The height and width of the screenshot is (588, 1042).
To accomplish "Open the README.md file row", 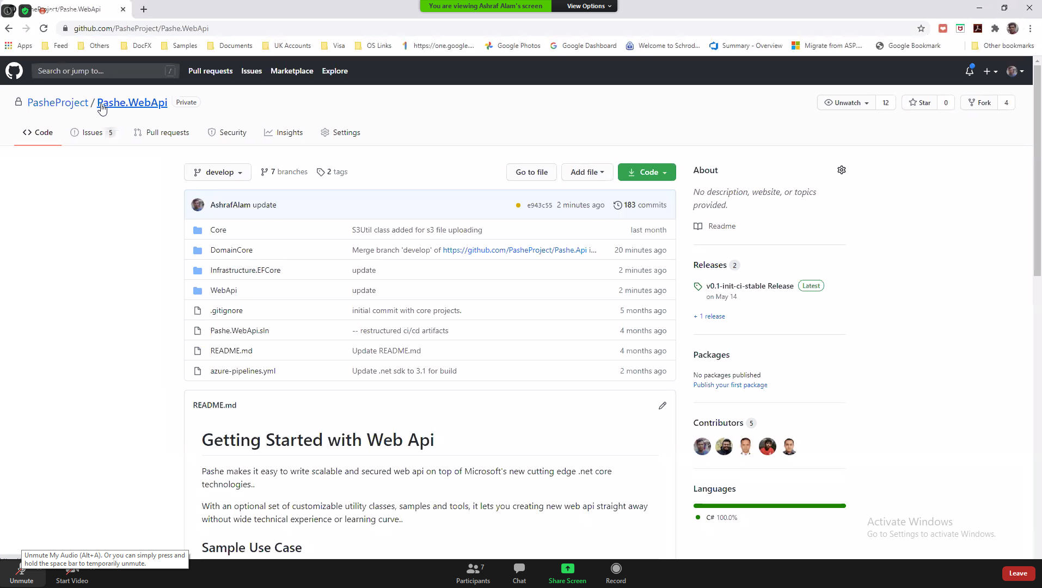I will pyautogui.click(x=430, y=351).
